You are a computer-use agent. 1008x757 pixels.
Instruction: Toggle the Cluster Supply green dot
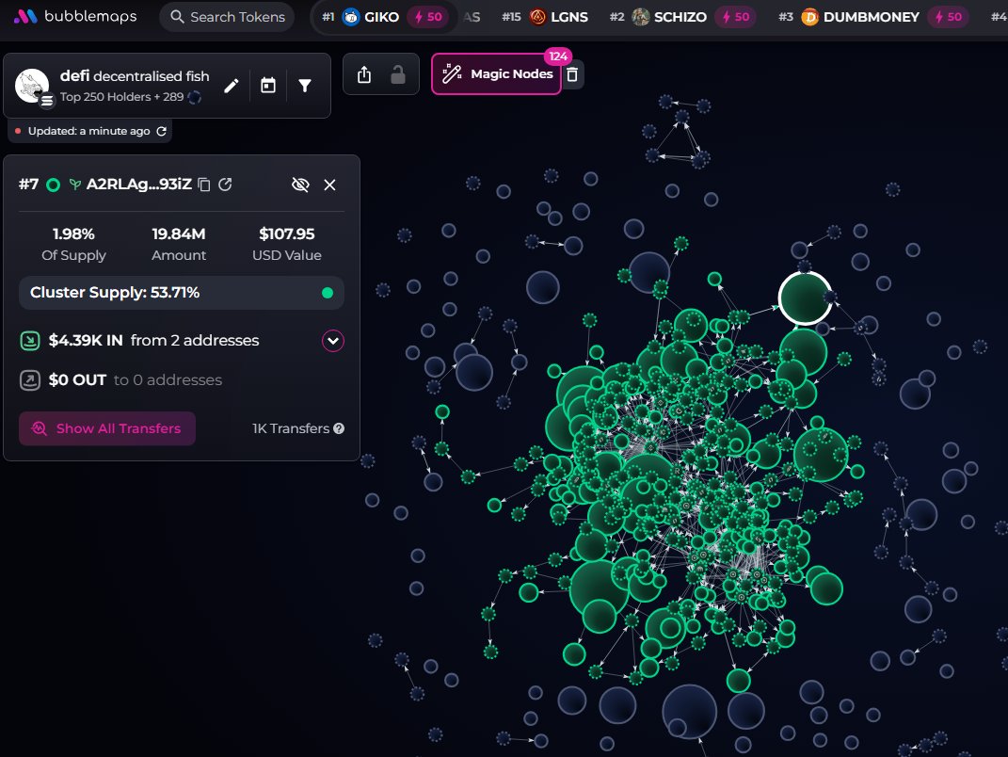328,293
